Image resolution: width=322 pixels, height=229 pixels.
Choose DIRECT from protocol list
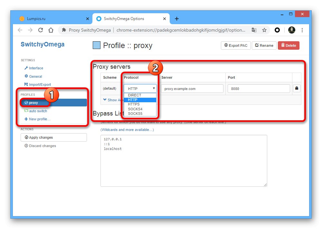(140, 95)
